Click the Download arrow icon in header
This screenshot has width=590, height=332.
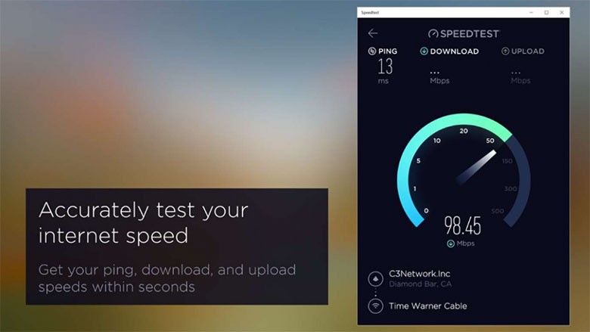click(424, 51)
